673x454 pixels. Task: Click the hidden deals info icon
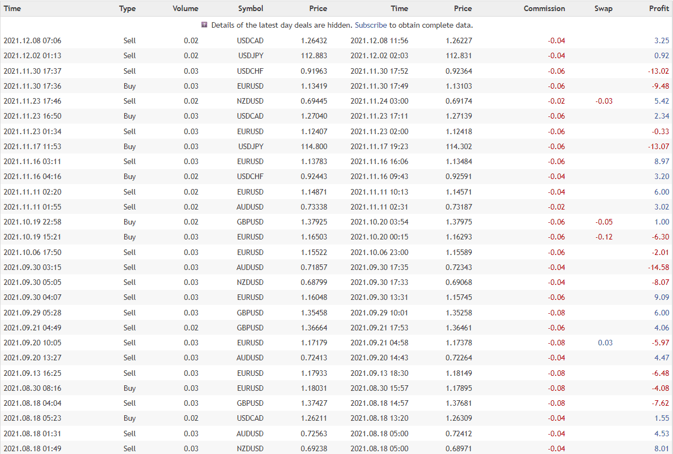[x=204, y=25]
